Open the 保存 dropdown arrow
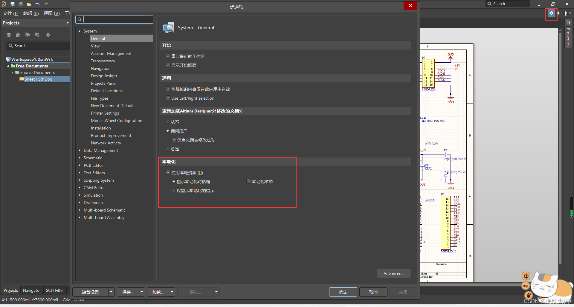 coord(142,292)
